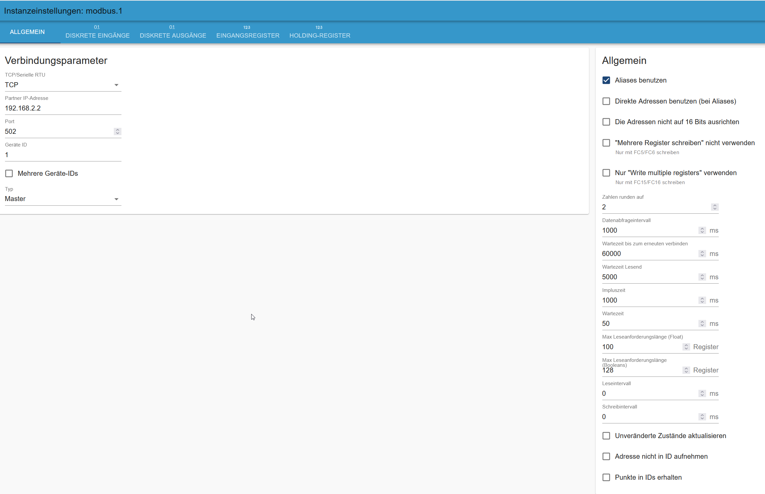Click spinner of Wartezeit Lesend field
Viewport: 765px width, 494px height.
[x=702, y=277]
